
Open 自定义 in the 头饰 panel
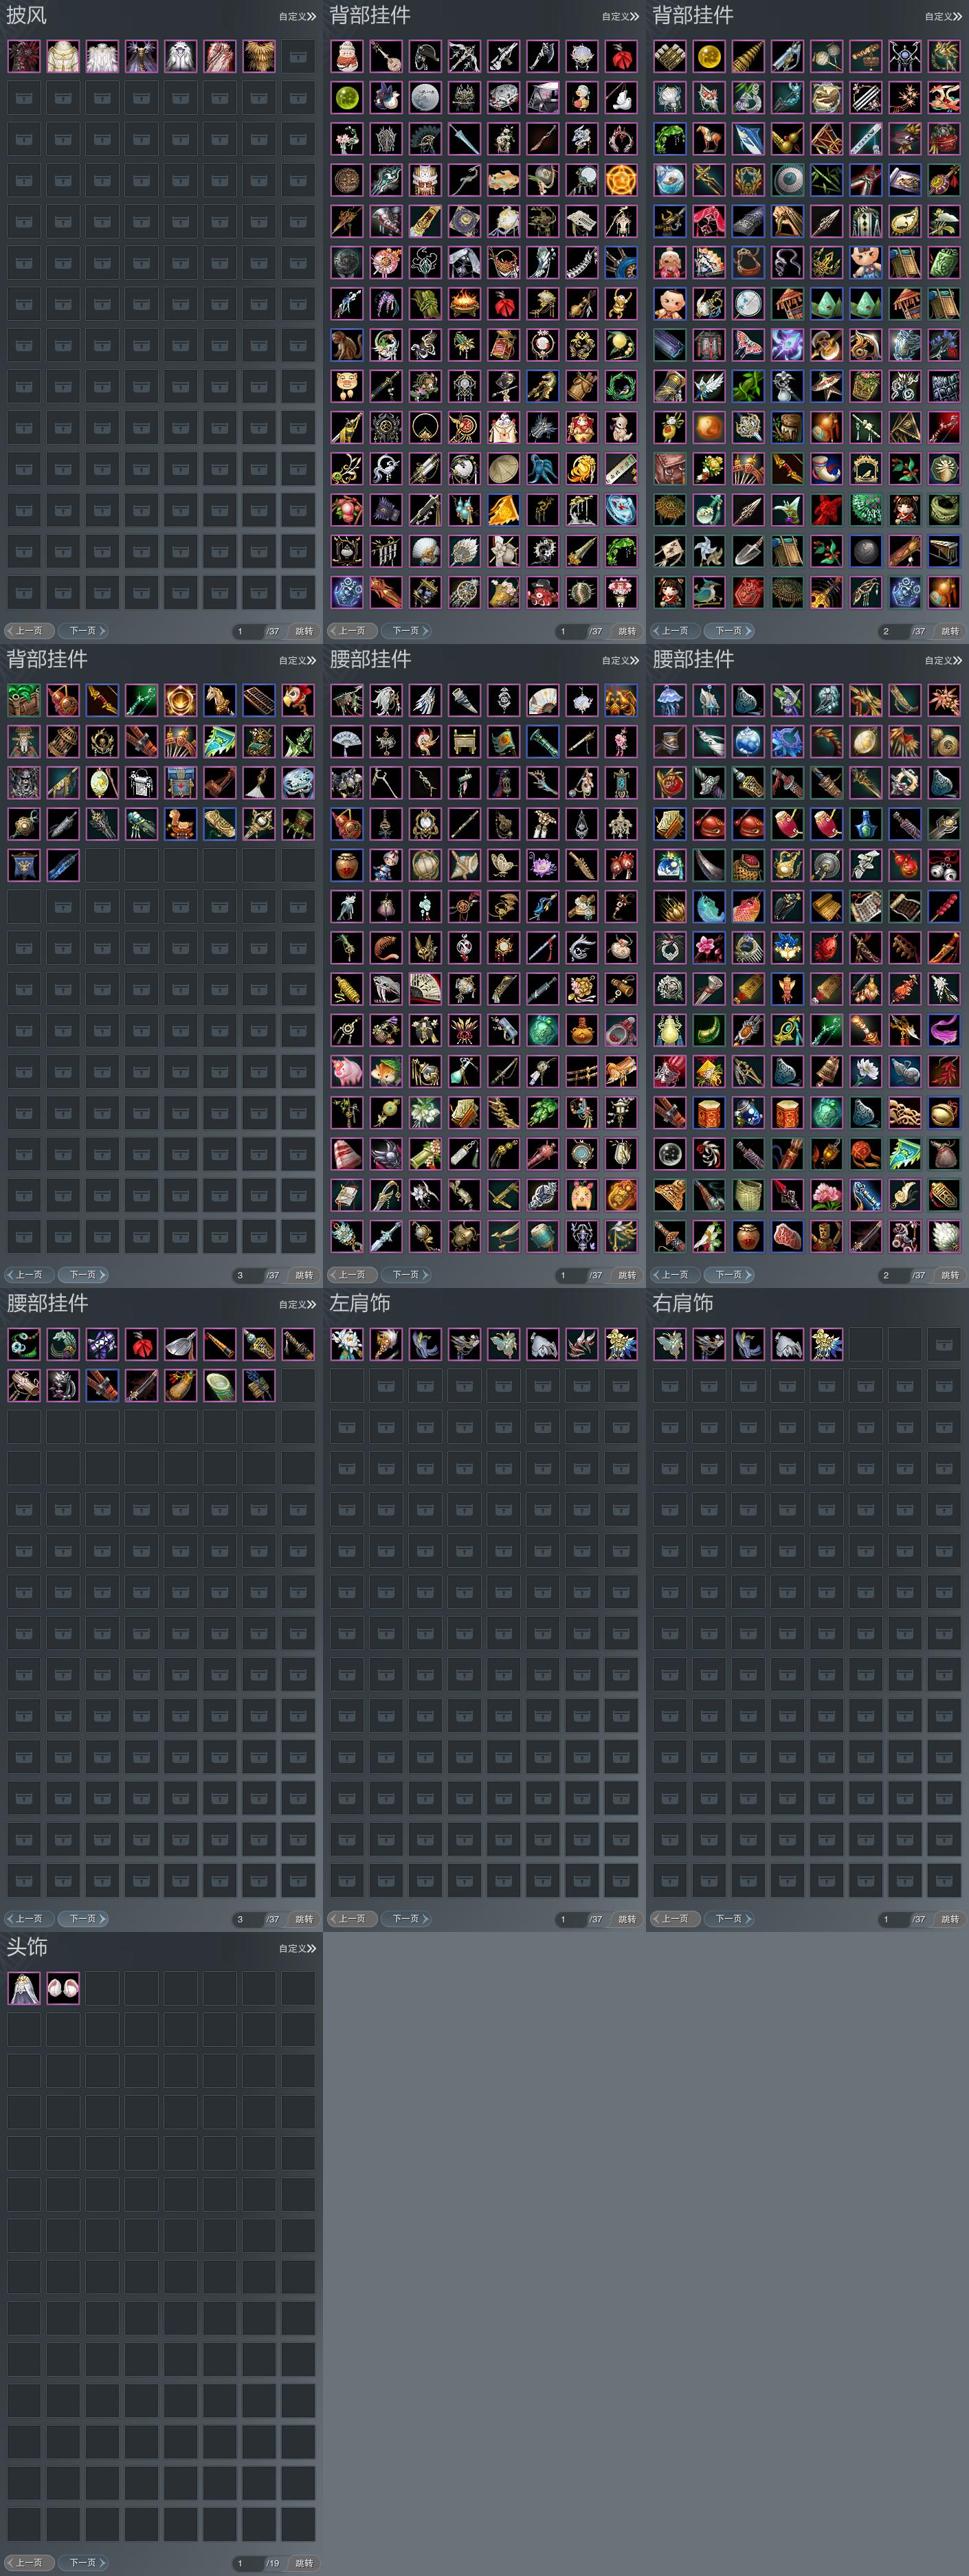click(x=298, y=1948)
